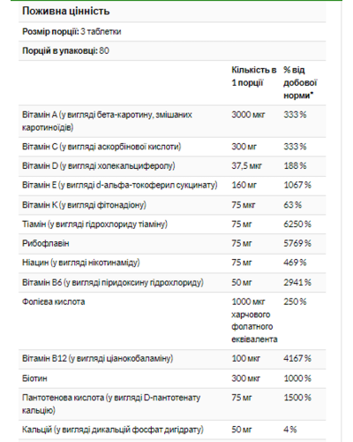Click the Вітамін B6 row label
The height and width of the screenshot is (442, 353).
113,283
